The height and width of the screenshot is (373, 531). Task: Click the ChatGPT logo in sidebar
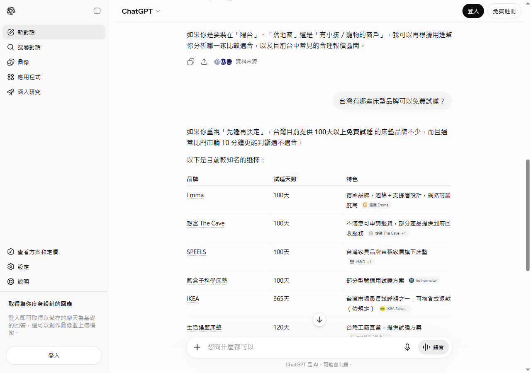11,11
